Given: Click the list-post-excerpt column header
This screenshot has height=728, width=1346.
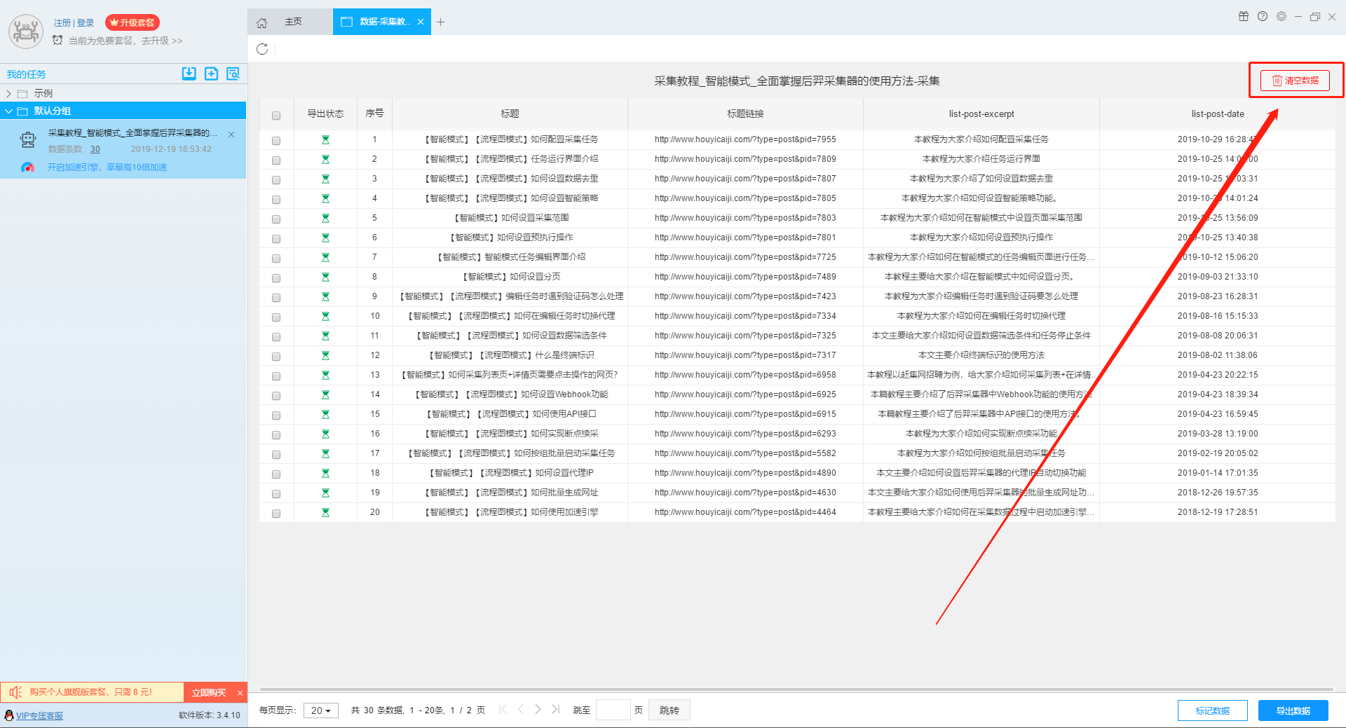Looking at the screenshot, I should pos(981,114).
